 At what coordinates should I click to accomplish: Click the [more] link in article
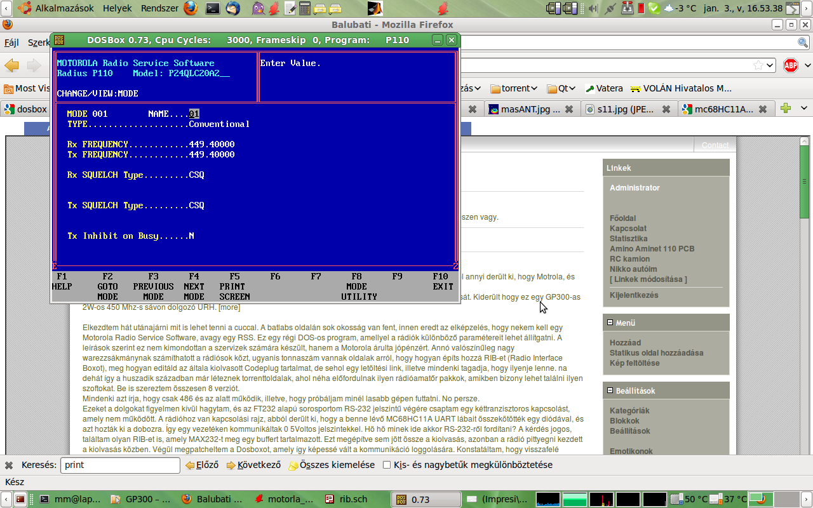pos(229,307)
